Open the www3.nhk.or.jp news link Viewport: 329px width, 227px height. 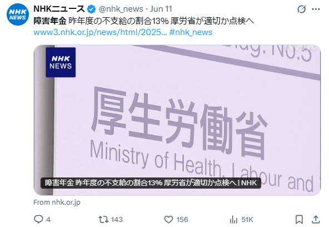click(100, 32)
